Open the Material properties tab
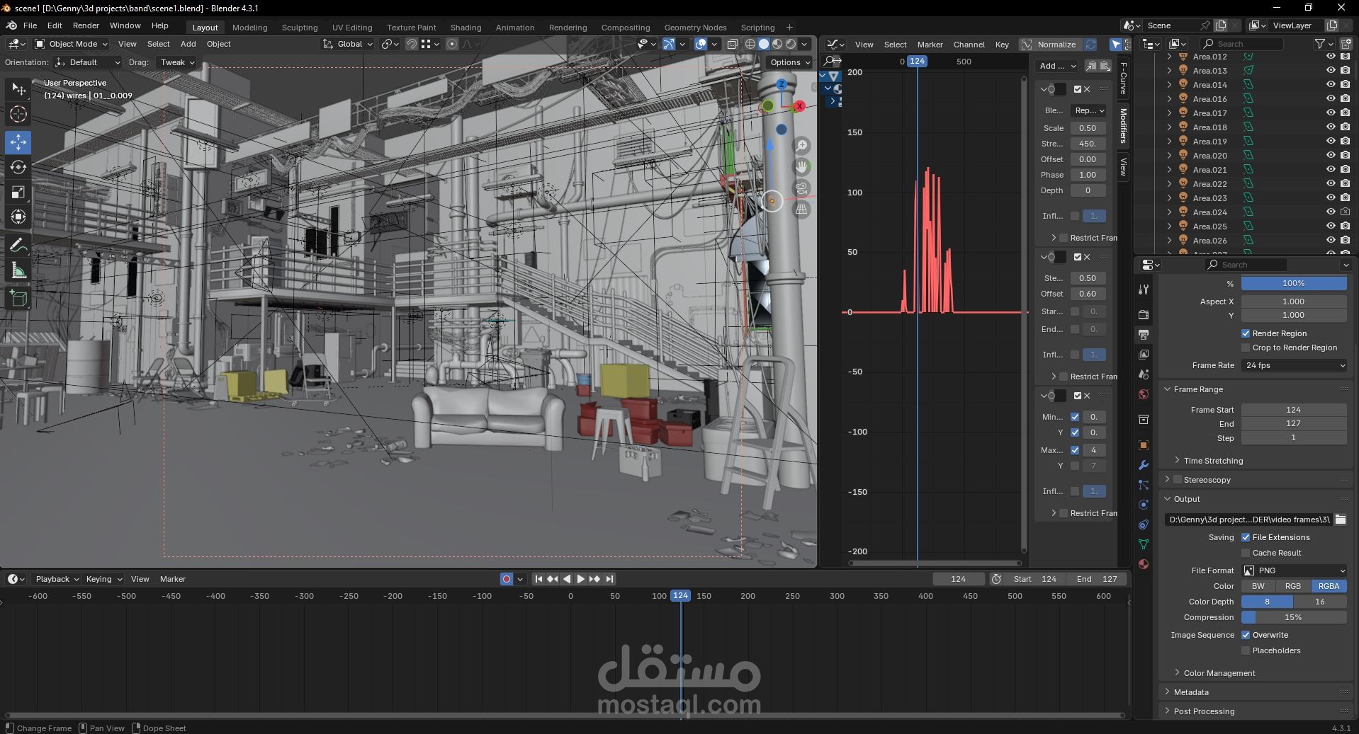Viewport: 1359px width, 734px height. tap(1144, 564)
